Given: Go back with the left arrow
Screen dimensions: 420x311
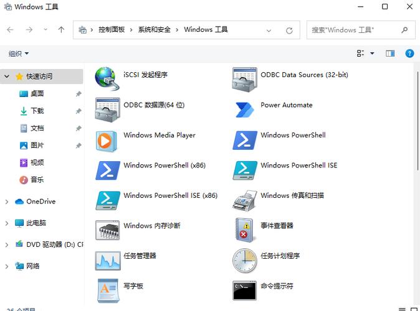Looking at the screenshot, I should [x=10, y=30].
